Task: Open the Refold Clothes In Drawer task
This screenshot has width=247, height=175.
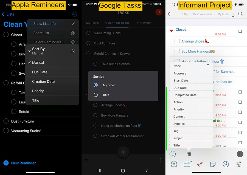Action: coord(112,54)
